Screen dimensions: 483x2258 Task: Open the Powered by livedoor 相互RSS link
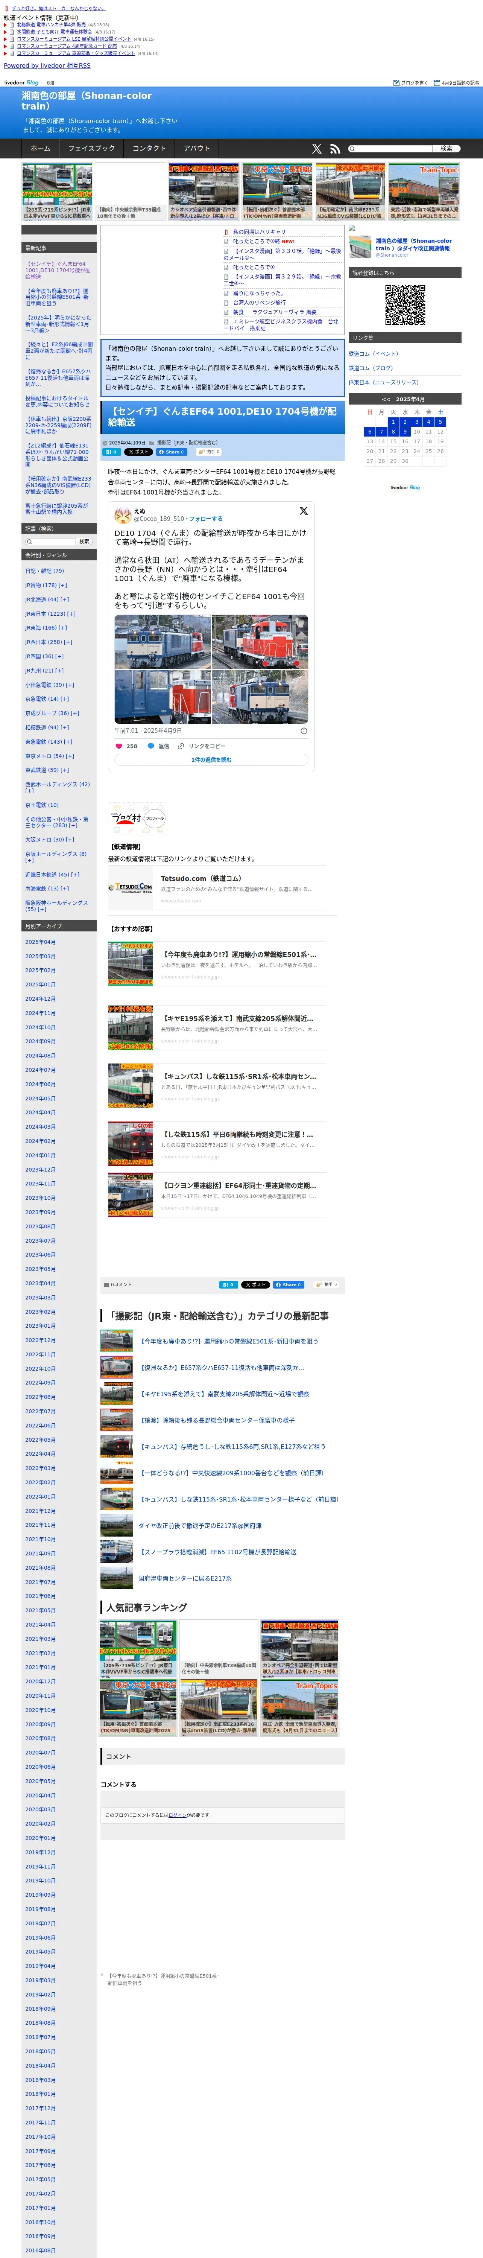tap(47, 66)
